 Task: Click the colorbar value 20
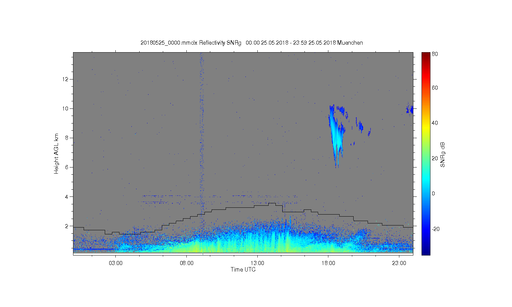(x=435, y=158)
